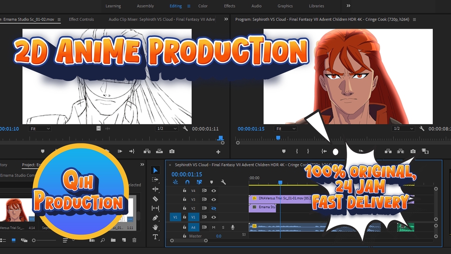The image size is (451, 254).
Task: Hide track V1 with eye icon
Action: pos(214,217)
